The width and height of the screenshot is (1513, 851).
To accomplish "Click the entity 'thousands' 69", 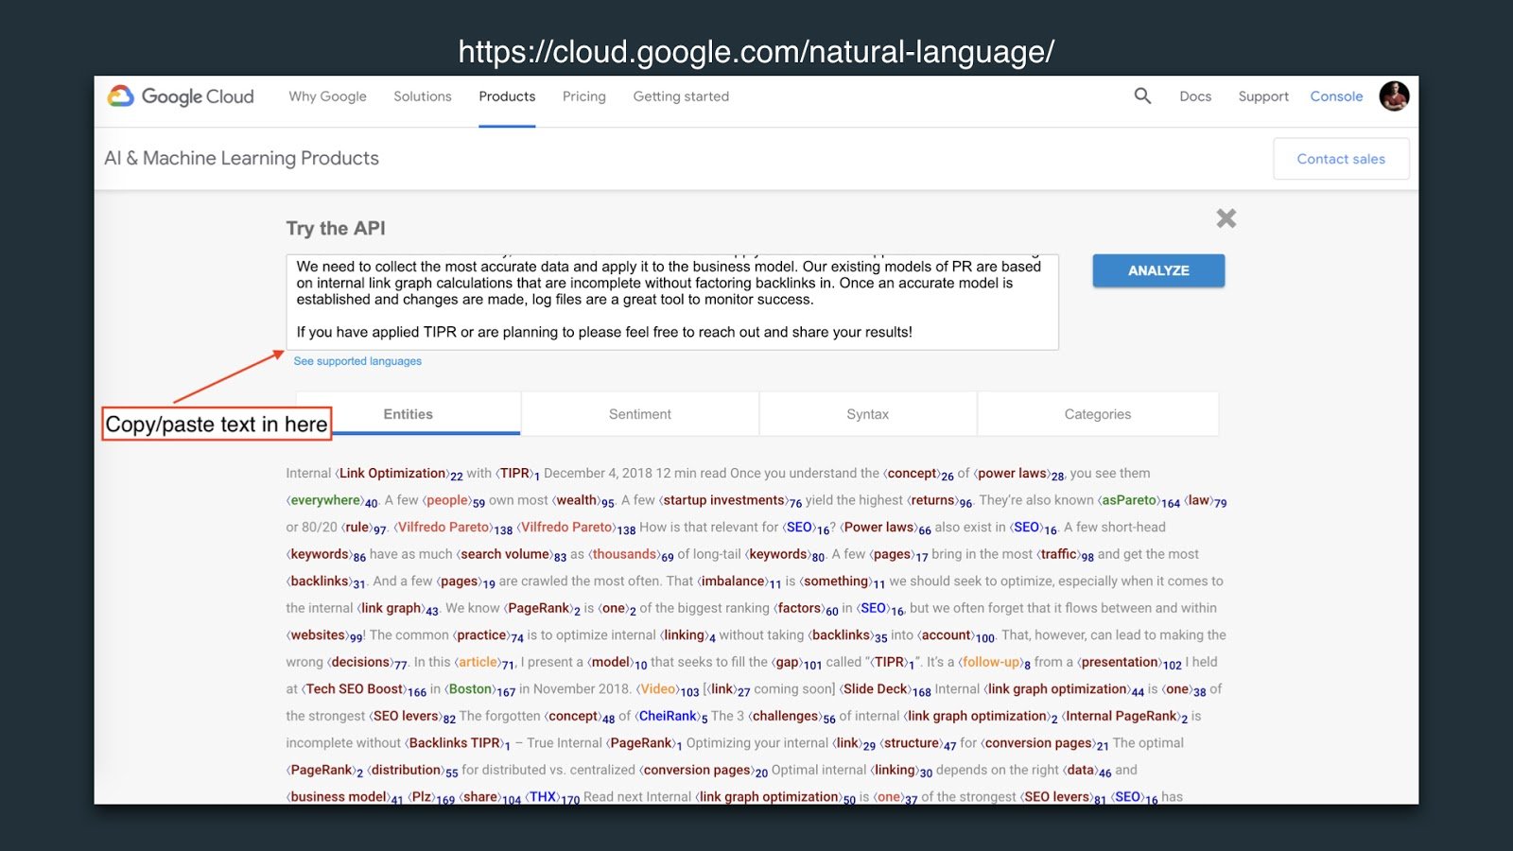I will (x=631, y=554).
